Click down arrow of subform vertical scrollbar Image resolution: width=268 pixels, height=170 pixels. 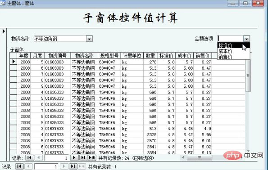pyautogui.click(x=248, y=152)
